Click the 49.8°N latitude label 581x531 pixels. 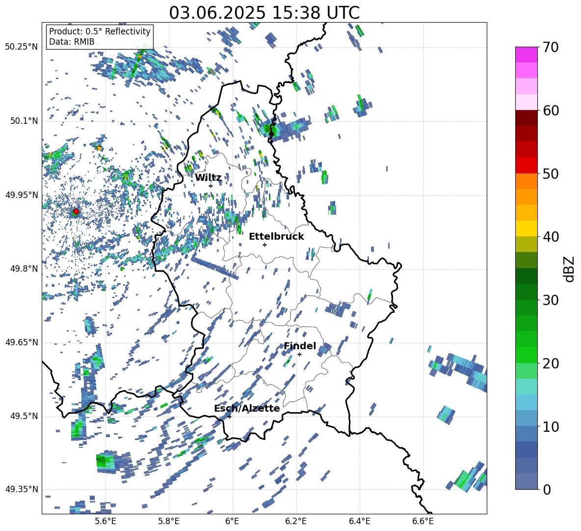point(25,269)
